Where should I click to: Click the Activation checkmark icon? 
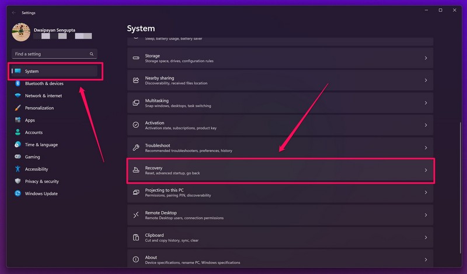pyautogui.click(x=136, y=125)
